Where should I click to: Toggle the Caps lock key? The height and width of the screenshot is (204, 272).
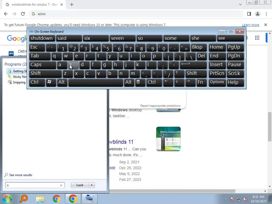tap(43, 65)
